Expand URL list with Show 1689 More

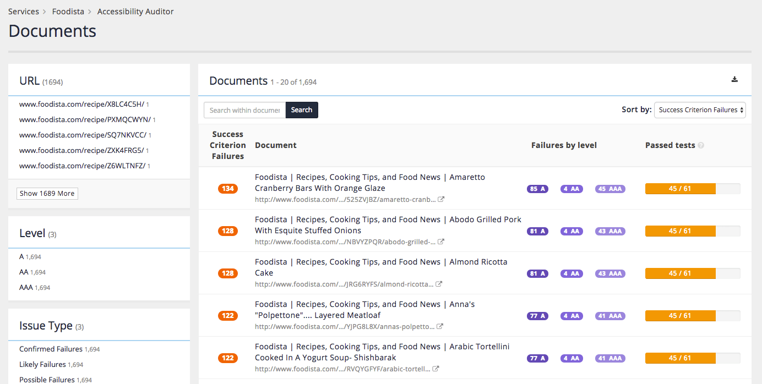click(47, 194)
